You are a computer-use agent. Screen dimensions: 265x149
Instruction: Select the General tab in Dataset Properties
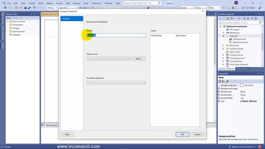[x=72, y=19]
